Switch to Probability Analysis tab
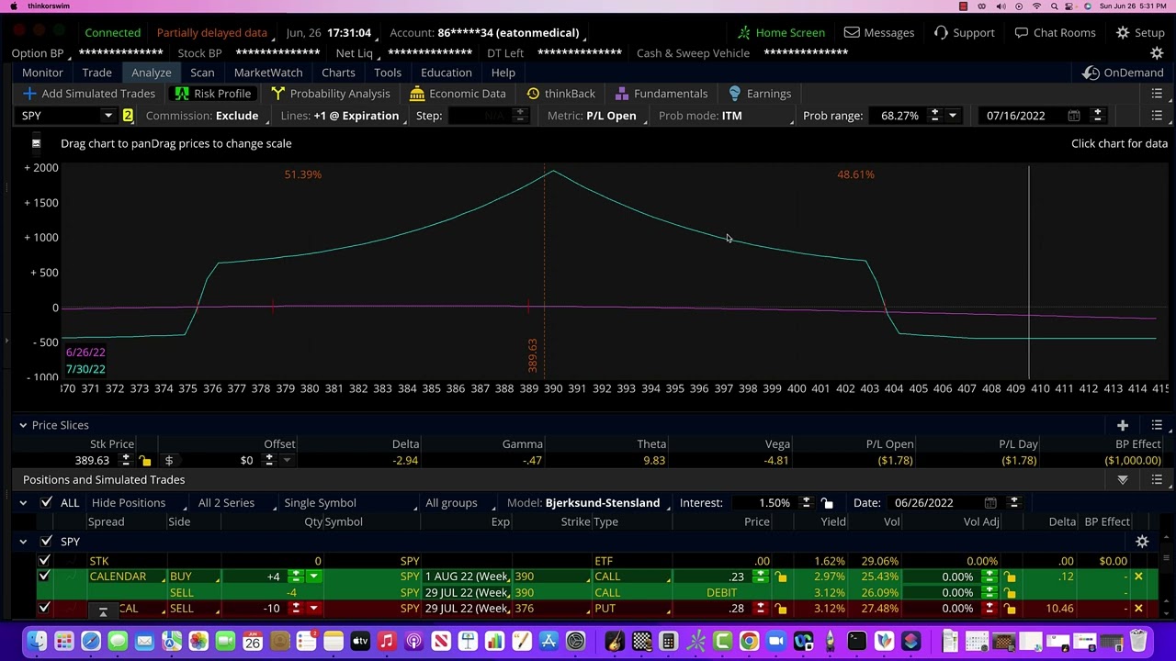The width and height of the screenshot is (1176, 661). (x=330, y=94)
